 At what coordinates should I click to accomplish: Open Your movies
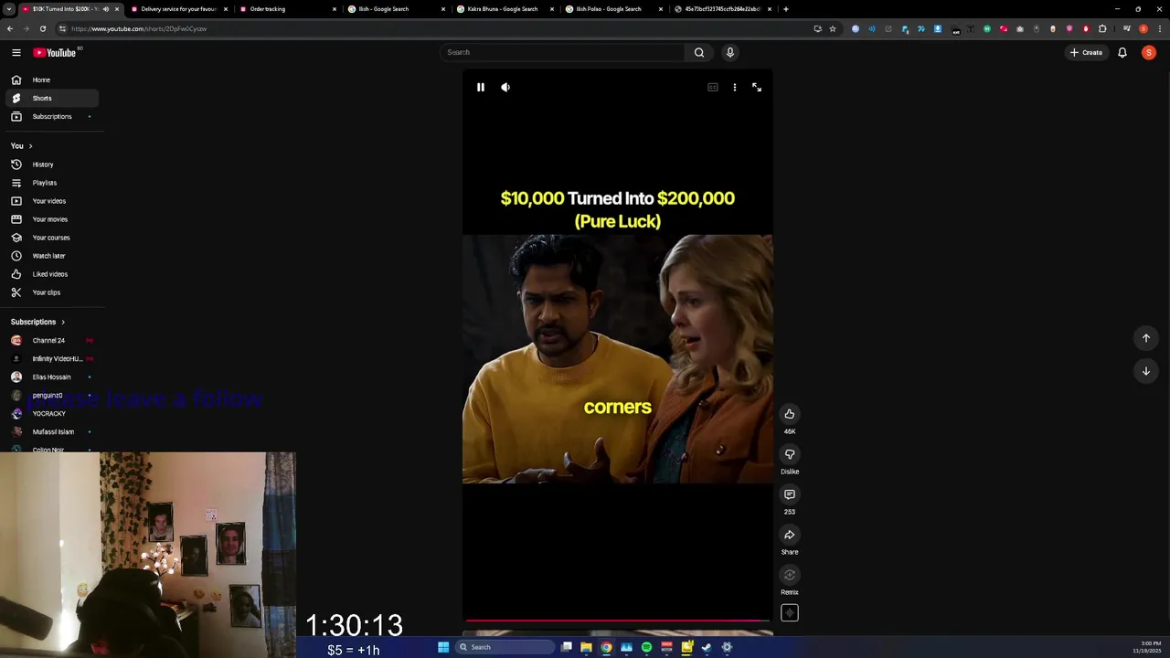pos(52,219)
